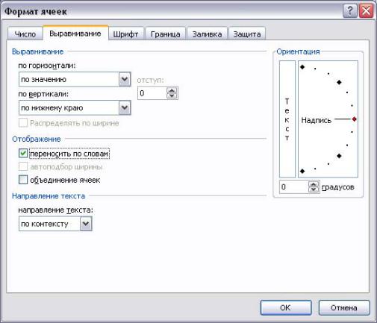Decrease отступ value with down arrow
Image resolution: width=377 pixels, height=323 pixels.
(172, 96)
